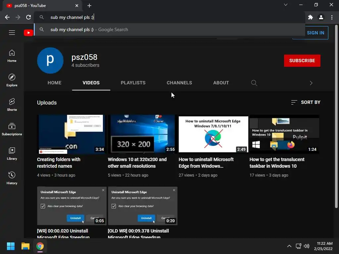
Task: Open '[WR] 00:00.020 Uninstall' video title
Action: [x=63, y=234]
